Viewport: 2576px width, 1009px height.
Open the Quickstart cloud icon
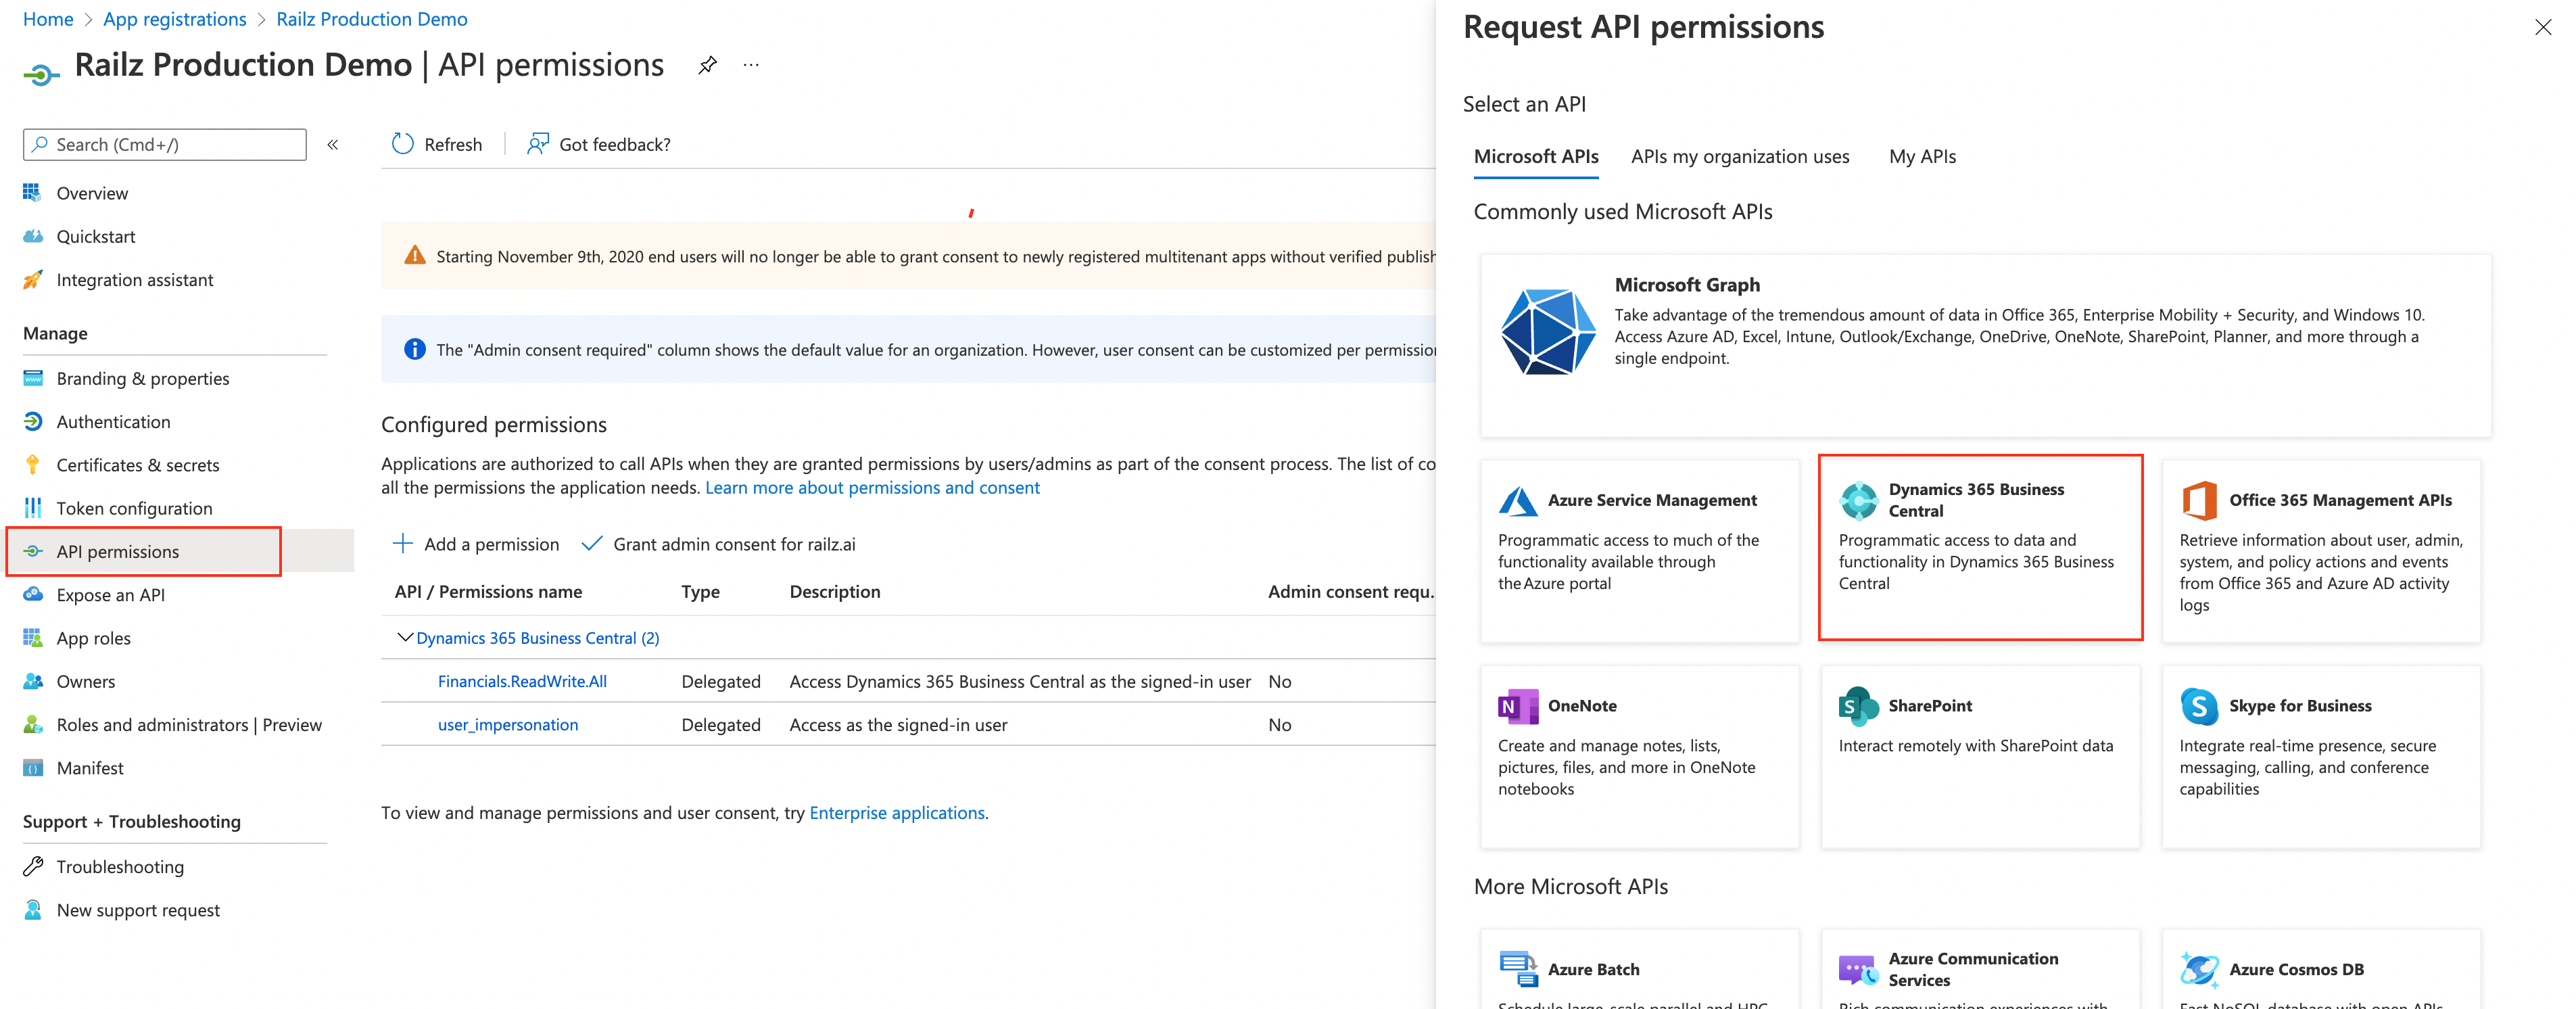33,236
